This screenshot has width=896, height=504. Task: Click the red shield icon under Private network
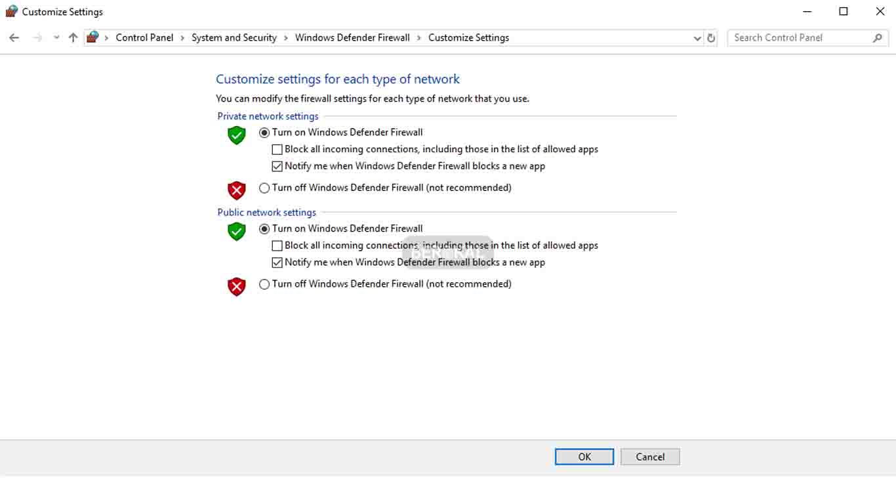click(236, 190)
